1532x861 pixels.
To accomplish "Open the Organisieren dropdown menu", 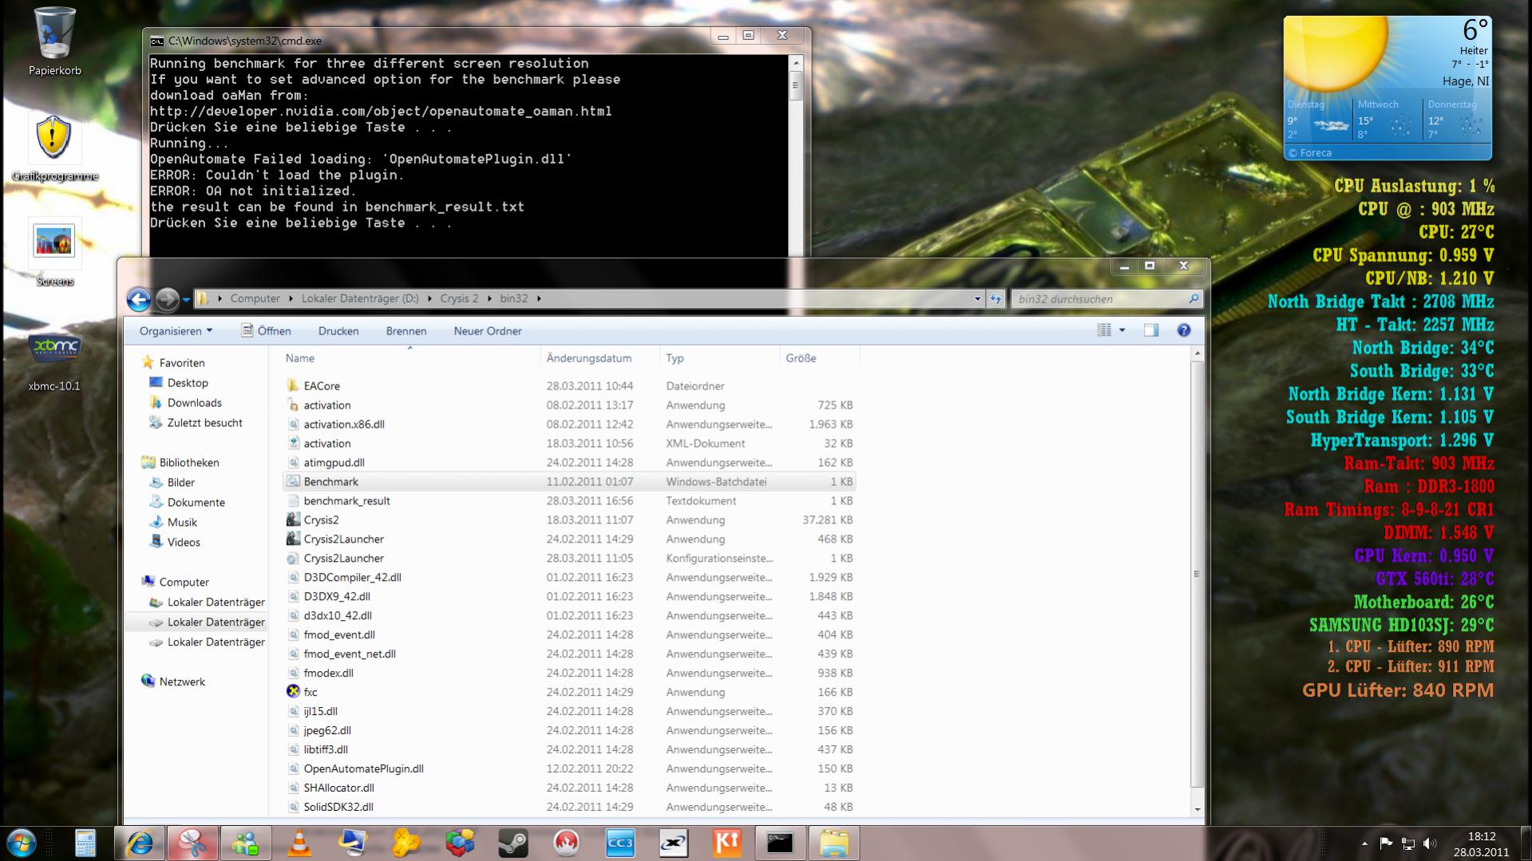I will tap(176, 331).
